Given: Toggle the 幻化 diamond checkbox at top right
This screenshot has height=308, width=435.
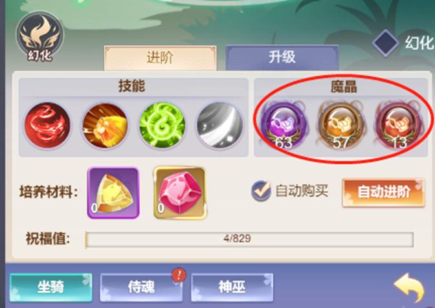Looking at the screenshot, I should (386, 43).
